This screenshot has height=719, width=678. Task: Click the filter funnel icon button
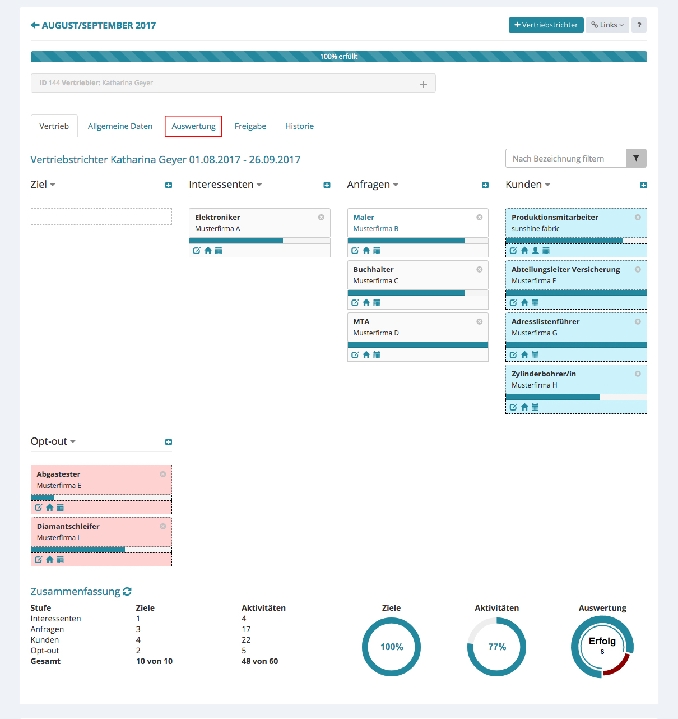[x=636, y=159]
